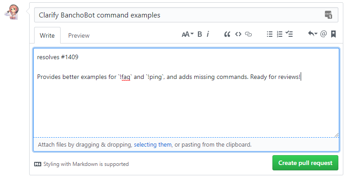Add a link
The image size is (346, 178).
pyautogui.click(x=249, y=34)
